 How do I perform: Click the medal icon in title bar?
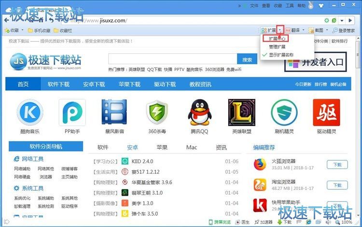pyautogui.click(x=311, y=5)
